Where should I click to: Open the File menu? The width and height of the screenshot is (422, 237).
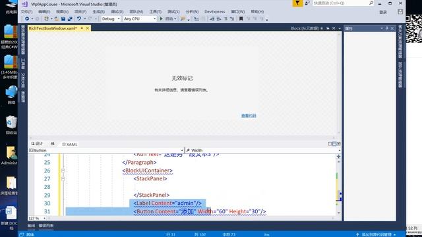click(x=26, y=12)
